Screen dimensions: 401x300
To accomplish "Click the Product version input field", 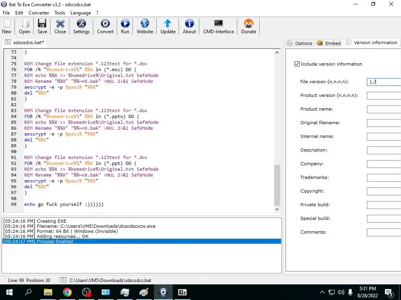I will point(384,95).
